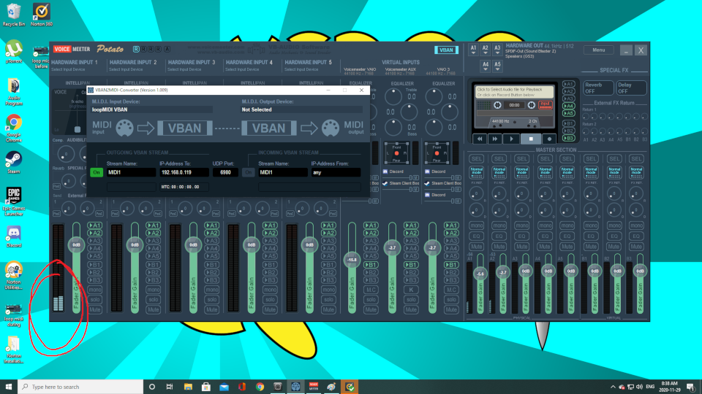Open the notification center icon
This screenshot has height=394, width=702.
coord(691,387)
